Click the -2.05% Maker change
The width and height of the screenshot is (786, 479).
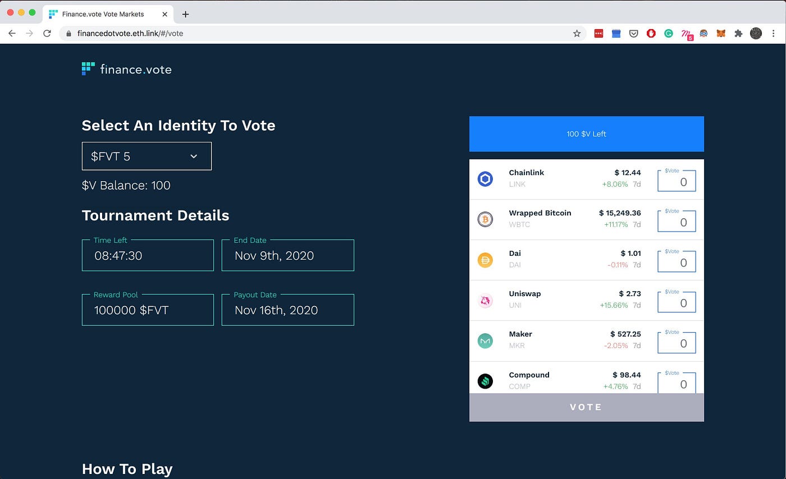[616, 346]
